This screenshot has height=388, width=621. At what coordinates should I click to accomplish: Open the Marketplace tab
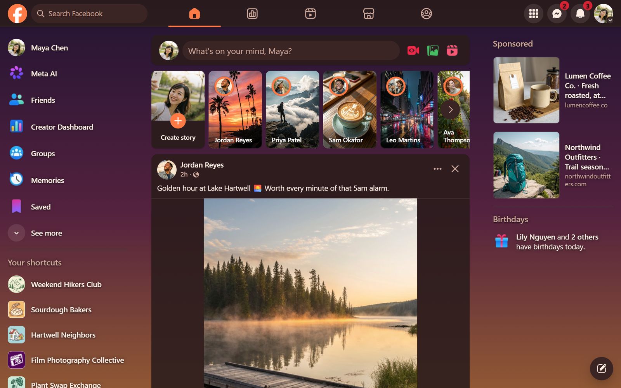click(x=368, y=14)
